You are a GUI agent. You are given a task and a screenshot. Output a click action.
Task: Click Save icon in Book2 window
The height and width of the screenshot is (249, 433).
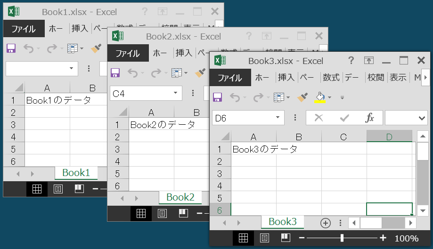click(115, 73)
